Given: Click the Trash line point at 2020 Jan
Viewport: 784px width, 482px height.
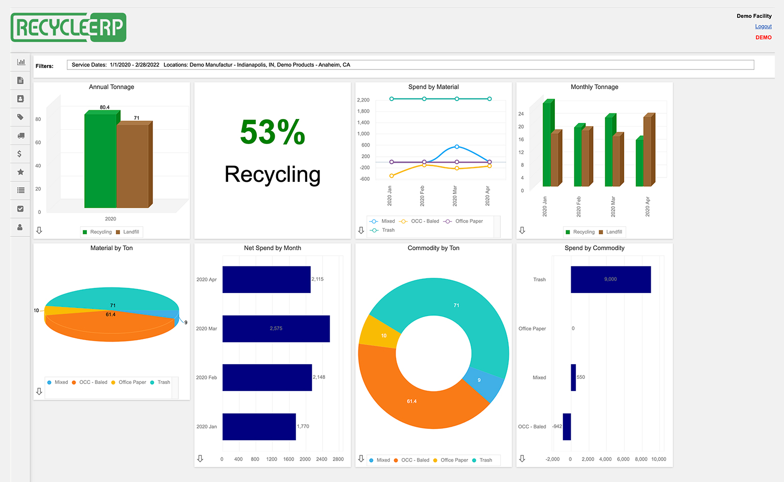Looking at the screenshot, I should 391,99.
